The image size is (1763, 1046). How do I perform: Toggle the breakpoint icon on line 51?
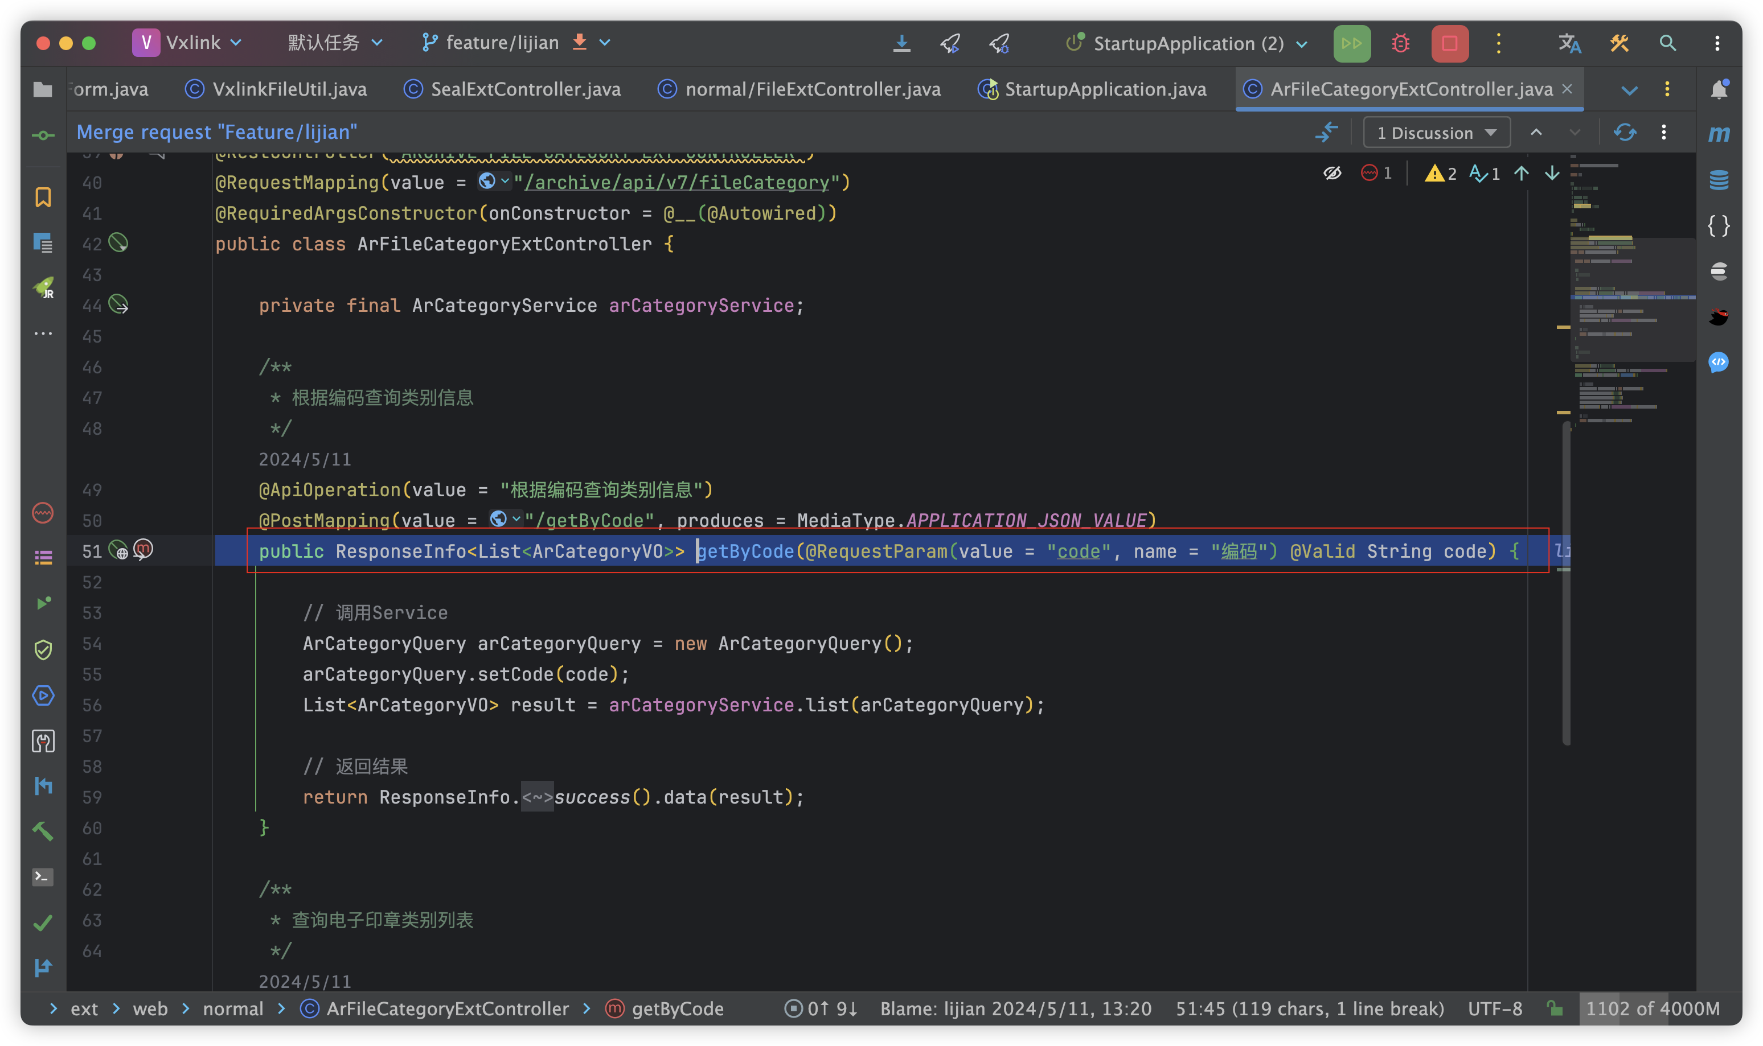[x=143, y=549]
